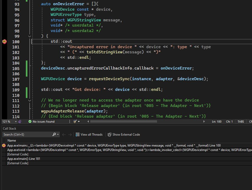252x190 pixels.
Task: Open the code cleanup profile dropdown arrow
Action: point(79,122)
